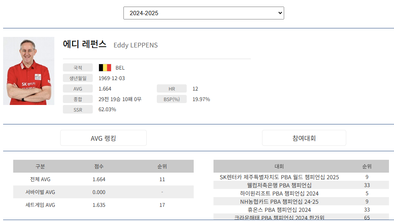The height and width of the screenshot is (222, 394).
Task: Click 세트게임 AVG rank 17
Action: [162, 205]
